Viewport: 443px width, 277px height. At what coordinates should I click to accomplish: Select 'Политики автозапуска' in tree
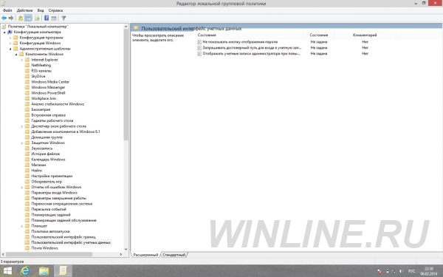point(50,231)
